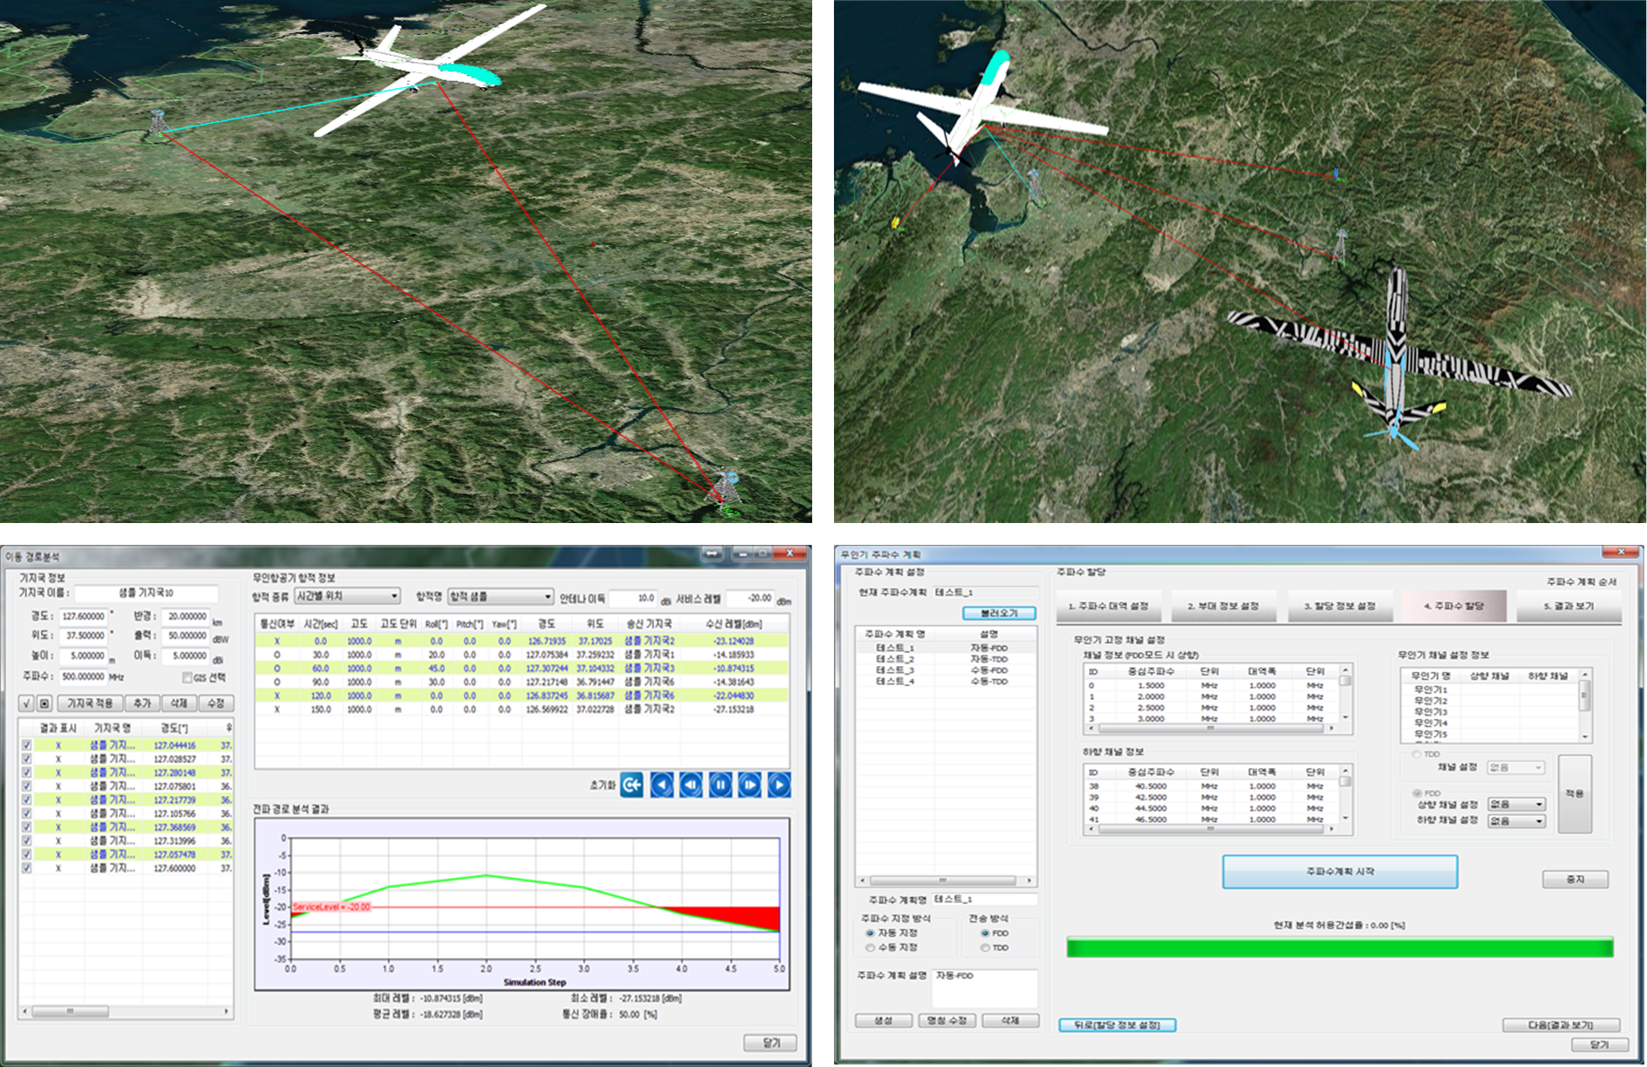This screenshot has height=1067, width=1647.
Task: Open the 1. 주파수 대역 설정 tab
Action: point(1108,606)
